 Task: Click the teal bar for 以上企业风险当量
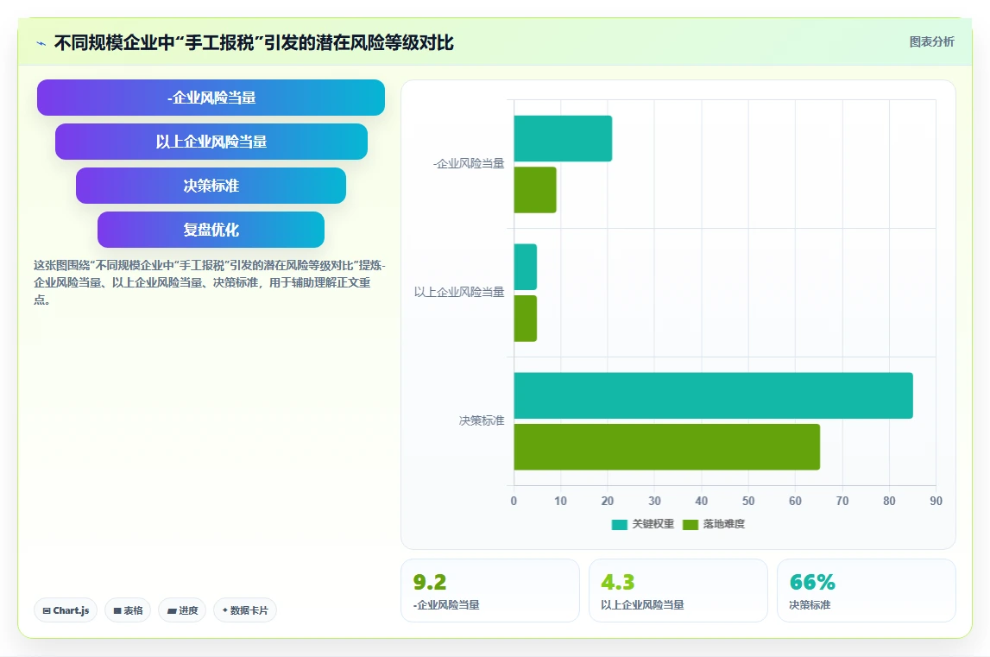click(x=526, y=268)
